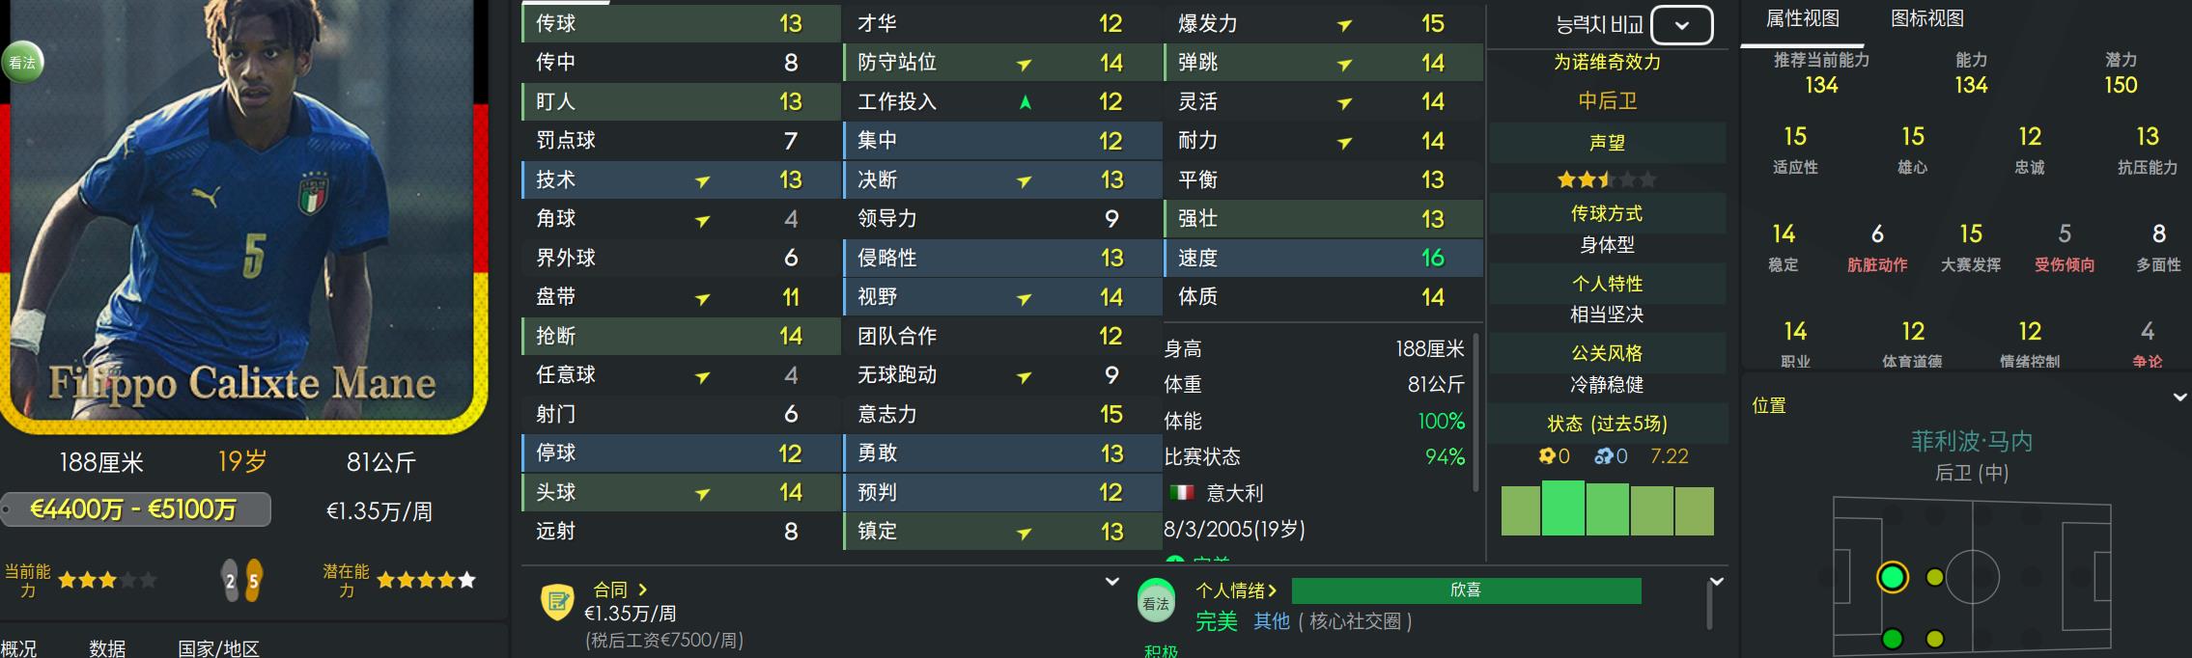2192x658 pixels.
Task: Click the 潜在能力 five-star rating
Action: pyautogui.click(x=426, y=580)
